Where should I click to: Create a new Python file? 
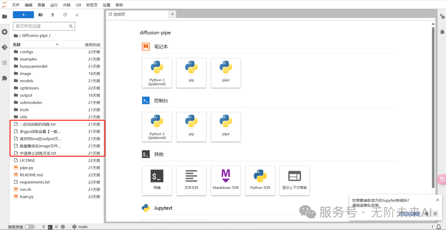click(260, 181)
